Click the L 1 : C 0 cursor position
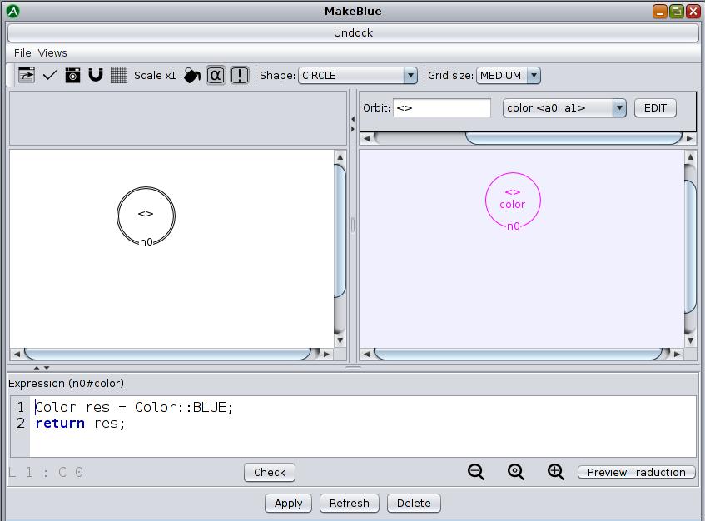Viewport: 705px width, 521px height. pos(46,473)
